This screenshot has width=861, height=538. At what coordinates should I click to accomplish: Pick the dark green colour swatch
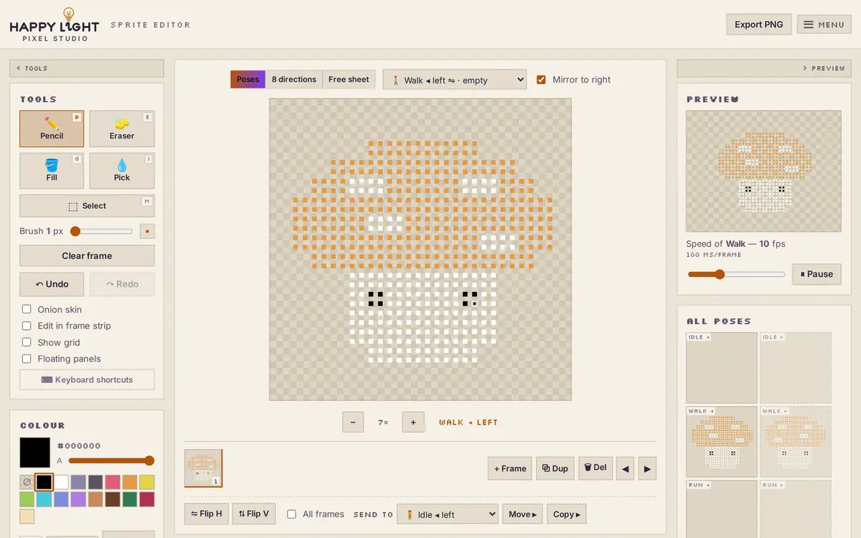coord(130,499)
